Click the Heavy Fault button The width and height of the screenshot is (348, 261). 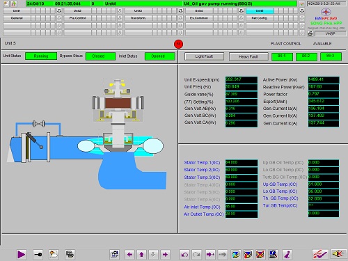click(x=248, y=56)
